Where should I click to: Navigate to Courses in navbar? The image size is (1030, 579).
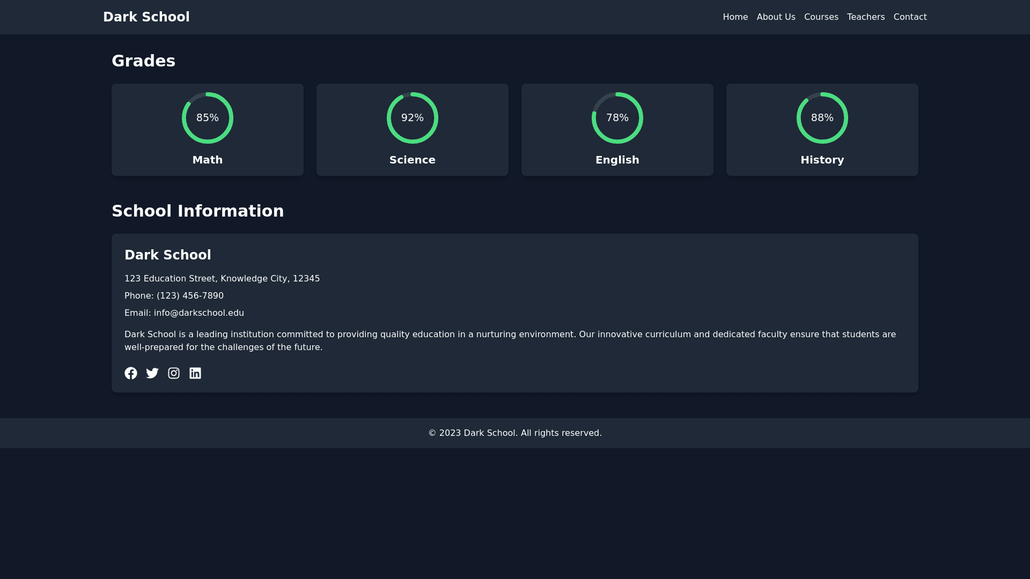click(821, 17)
